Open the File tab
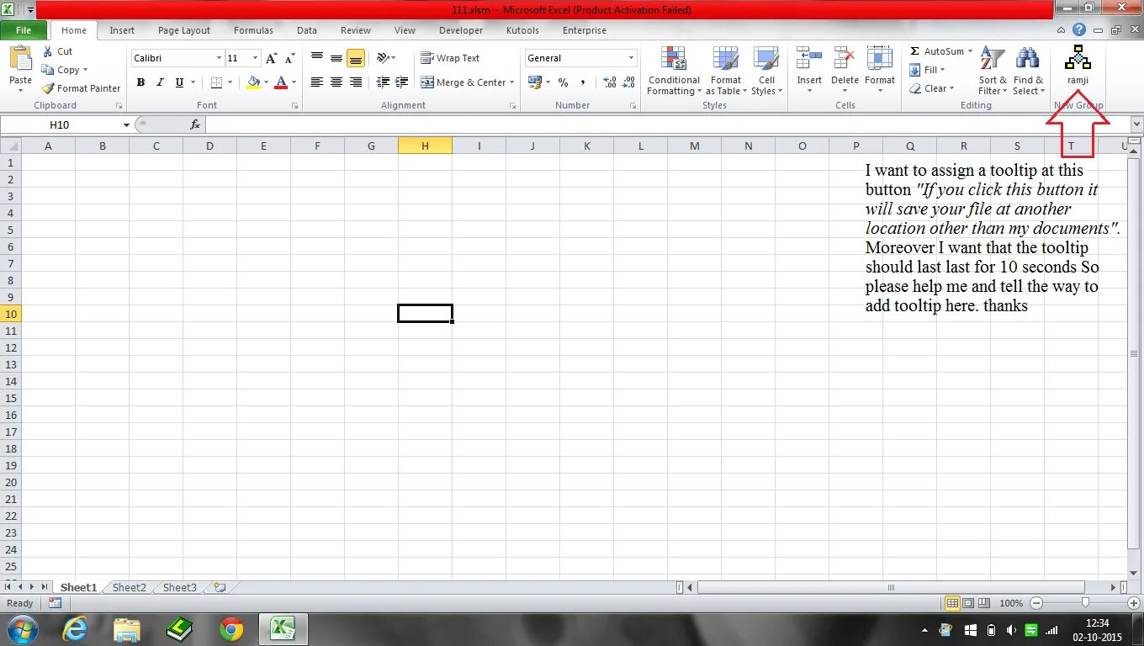The width and height of the screenshot is (1144, 646). (x=24, y=30)
